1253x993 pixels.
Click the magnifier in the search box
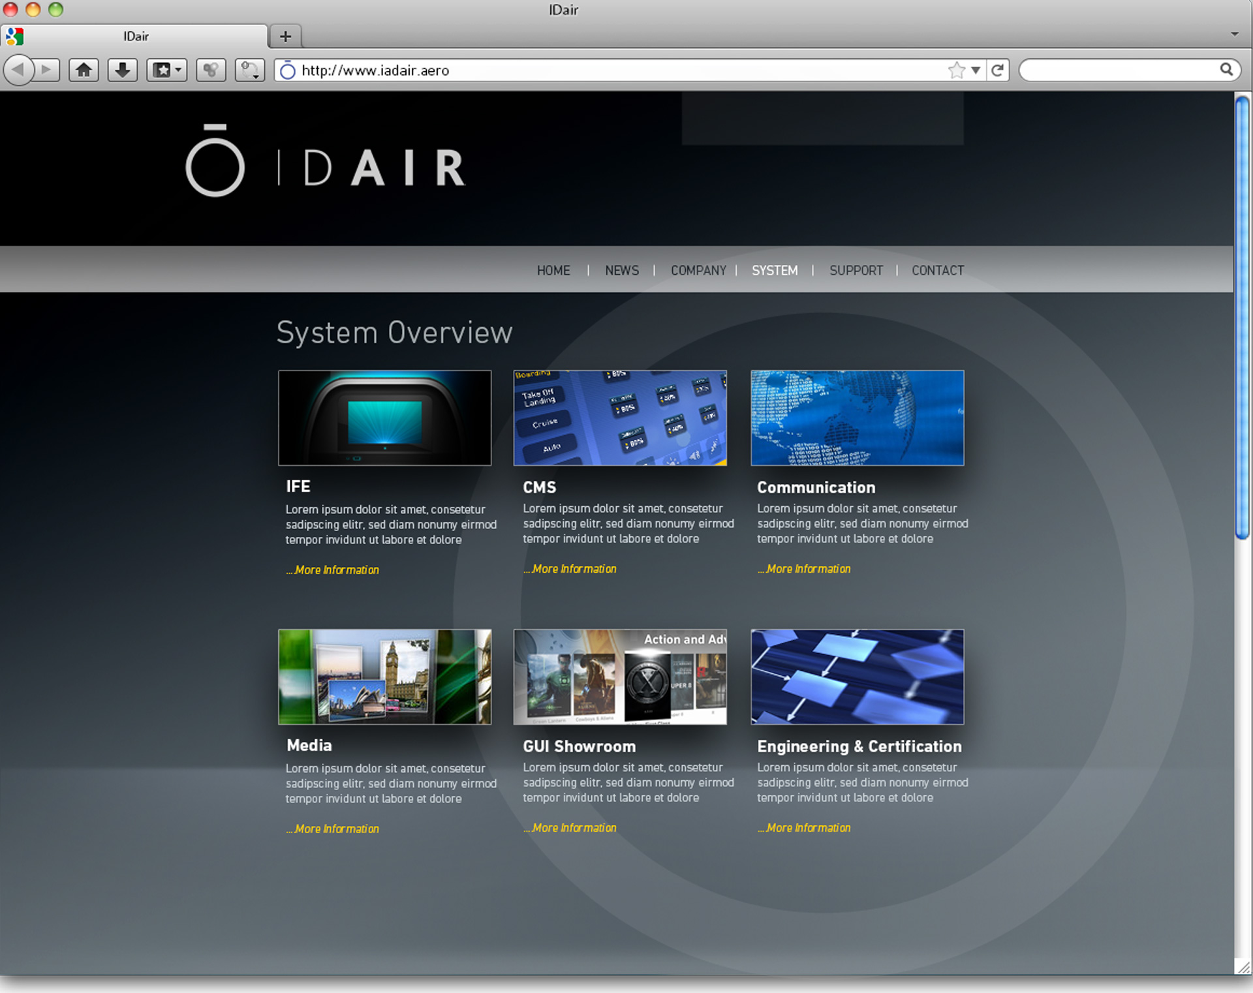point(1226,69)
